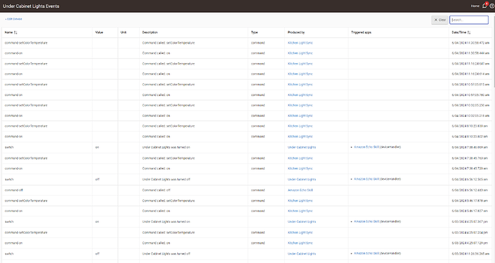Open the notifications bell icon

pyautogui.click(x=485, y=5)
